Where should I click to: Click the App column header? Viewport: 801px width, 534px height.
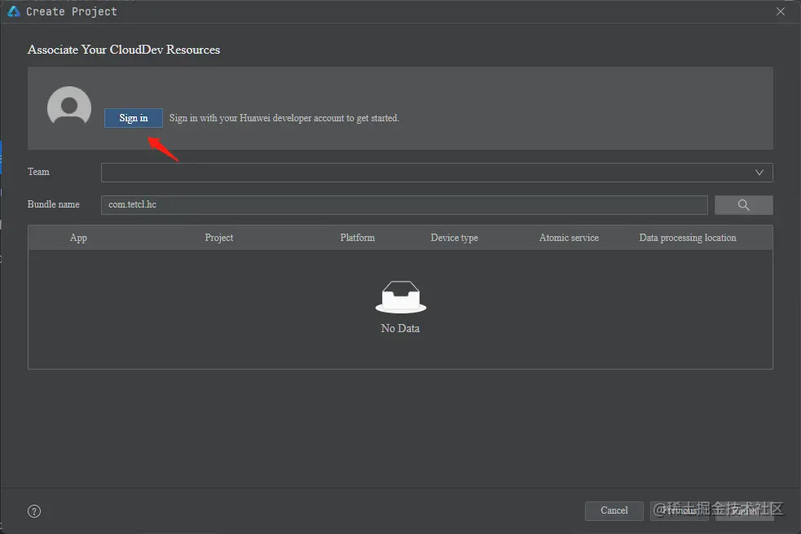point(78,238)
